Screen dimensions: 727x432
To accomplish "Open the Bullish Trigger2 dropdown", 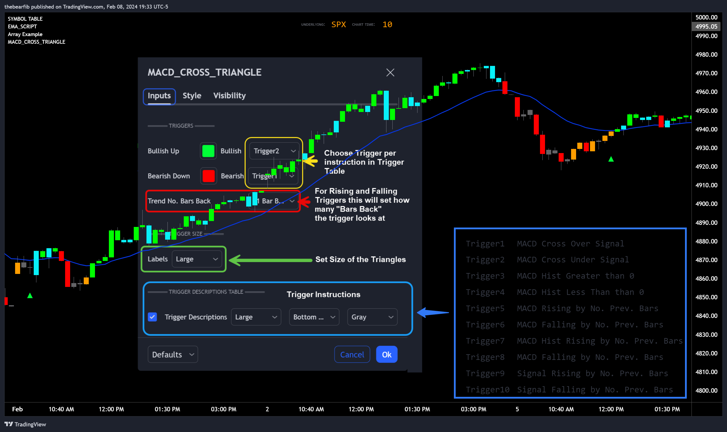I will click(274, 151).
